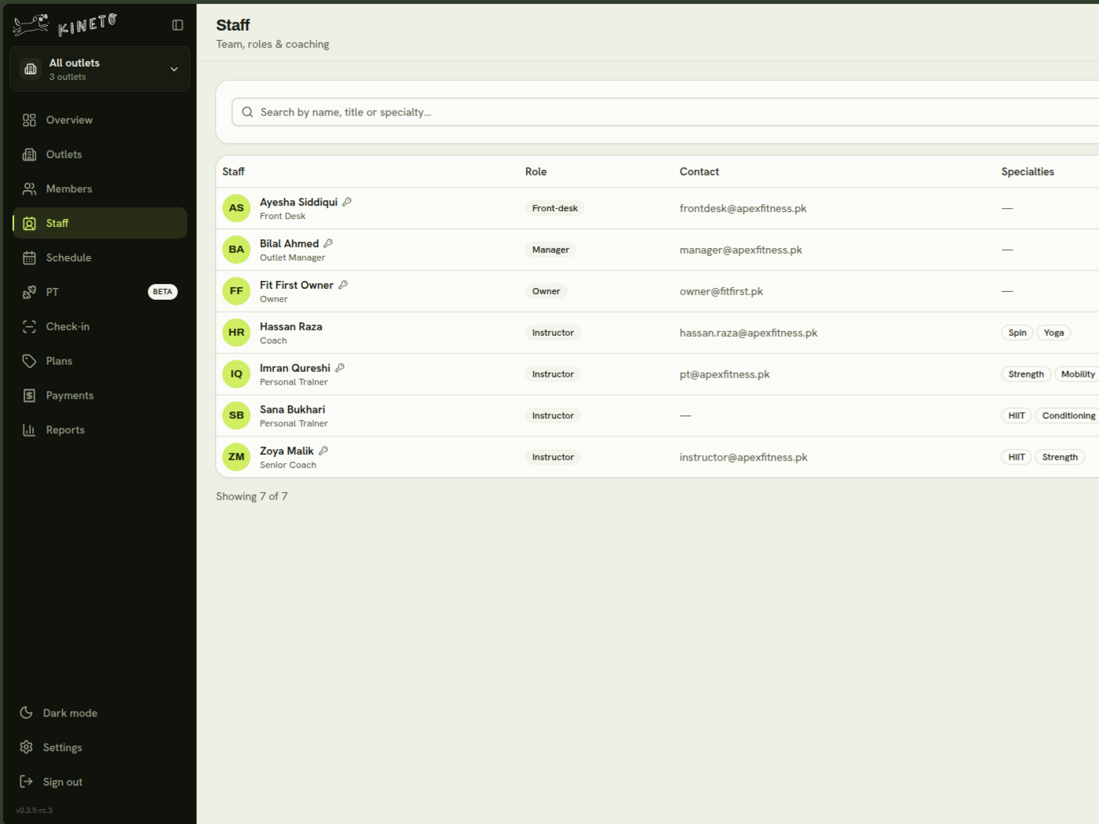This screenshot has height=824, width=1099.
Task: Toggle Dark mode
Action: tap(100, 713)
